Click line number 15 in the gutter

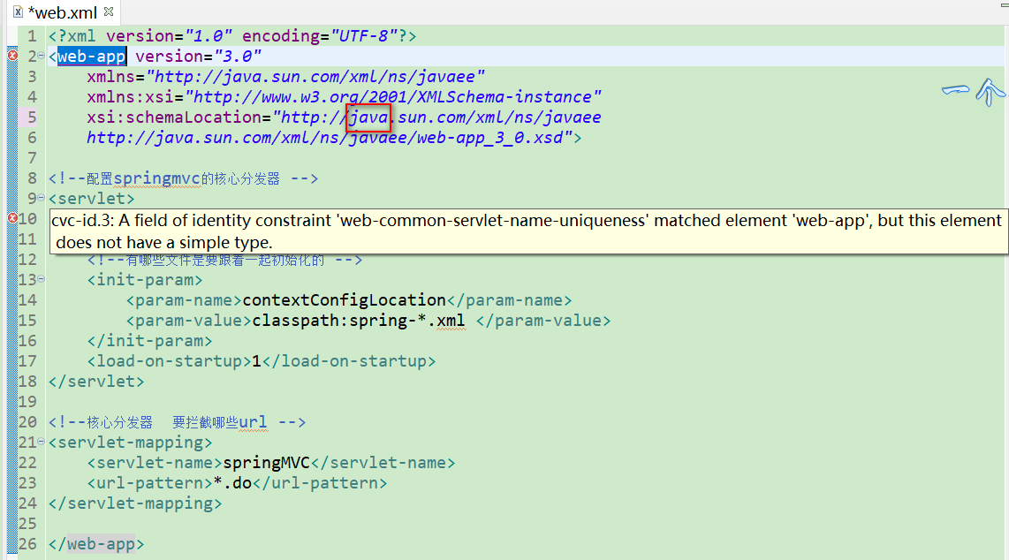pos(27,320)
